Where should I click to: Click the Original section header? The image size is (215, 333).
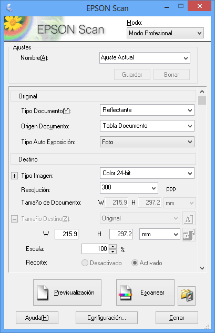pyautogui.click(x=103, y=96)
